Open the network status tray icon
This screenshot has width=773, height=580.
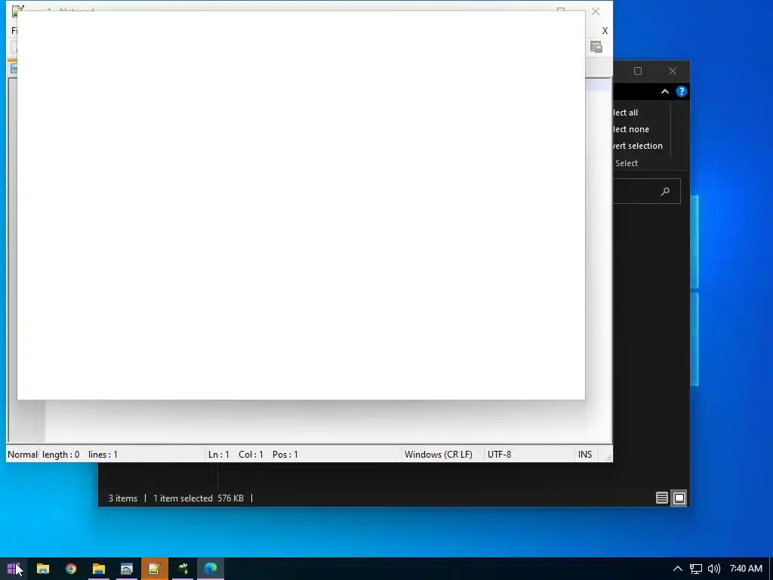coord(695,569)
